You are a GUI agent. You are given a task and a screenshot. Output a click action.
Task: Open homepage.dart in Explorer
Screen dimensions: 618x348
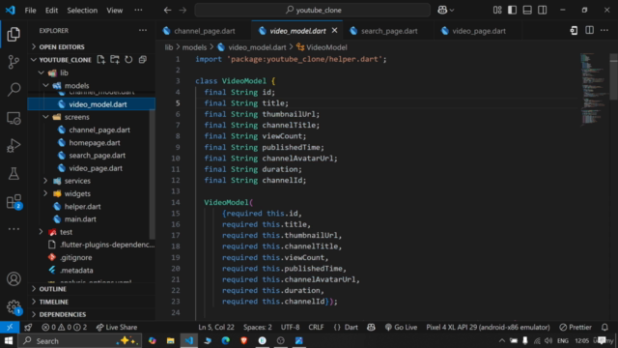click(95, 142)
